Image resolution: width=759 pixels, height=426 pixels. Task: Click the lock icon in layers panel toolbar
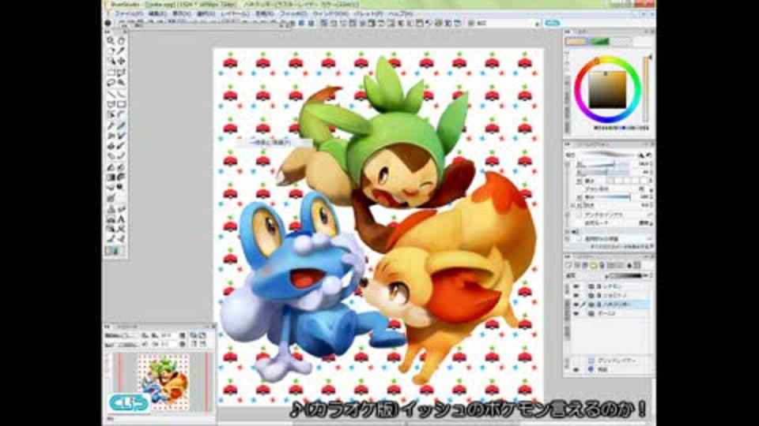click(629, 265)
